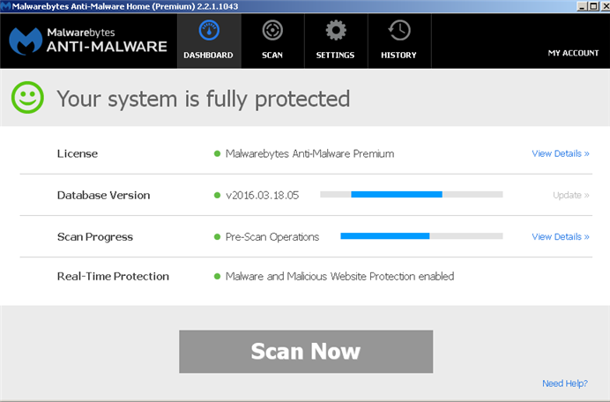Open Settings via the gear icon
The height and width of the screenshot is (402, 610).
(x=335, y=31)
